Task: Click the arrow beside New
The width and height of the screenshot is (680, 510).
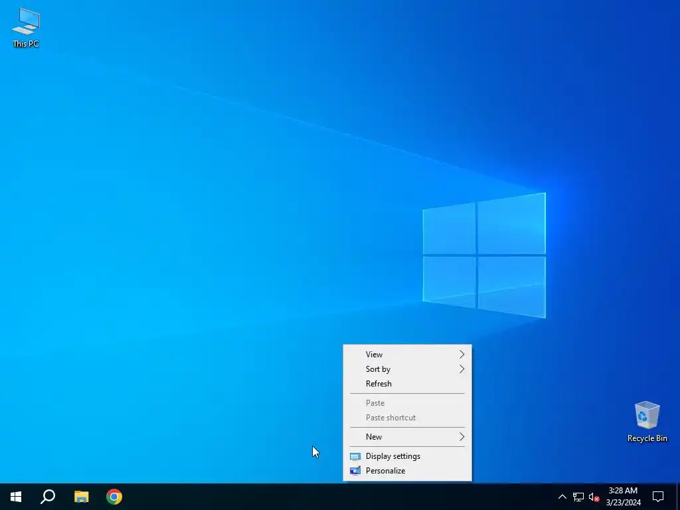Action: tap(462, 437)
